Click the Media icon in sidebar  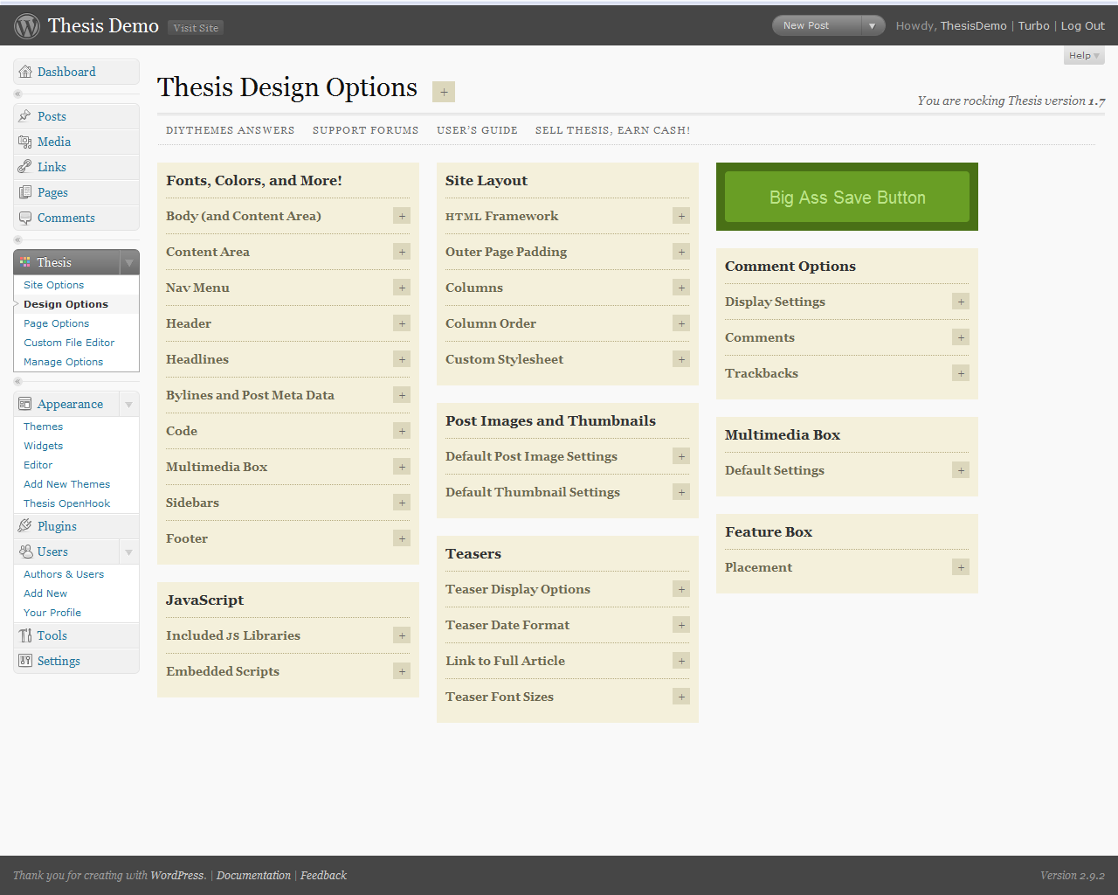point(25,142)
